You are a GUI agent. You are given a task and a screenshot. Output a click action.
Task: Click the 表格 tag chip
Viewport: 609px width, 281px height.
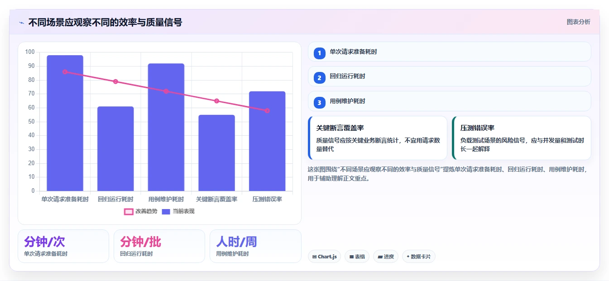point(357,257)
